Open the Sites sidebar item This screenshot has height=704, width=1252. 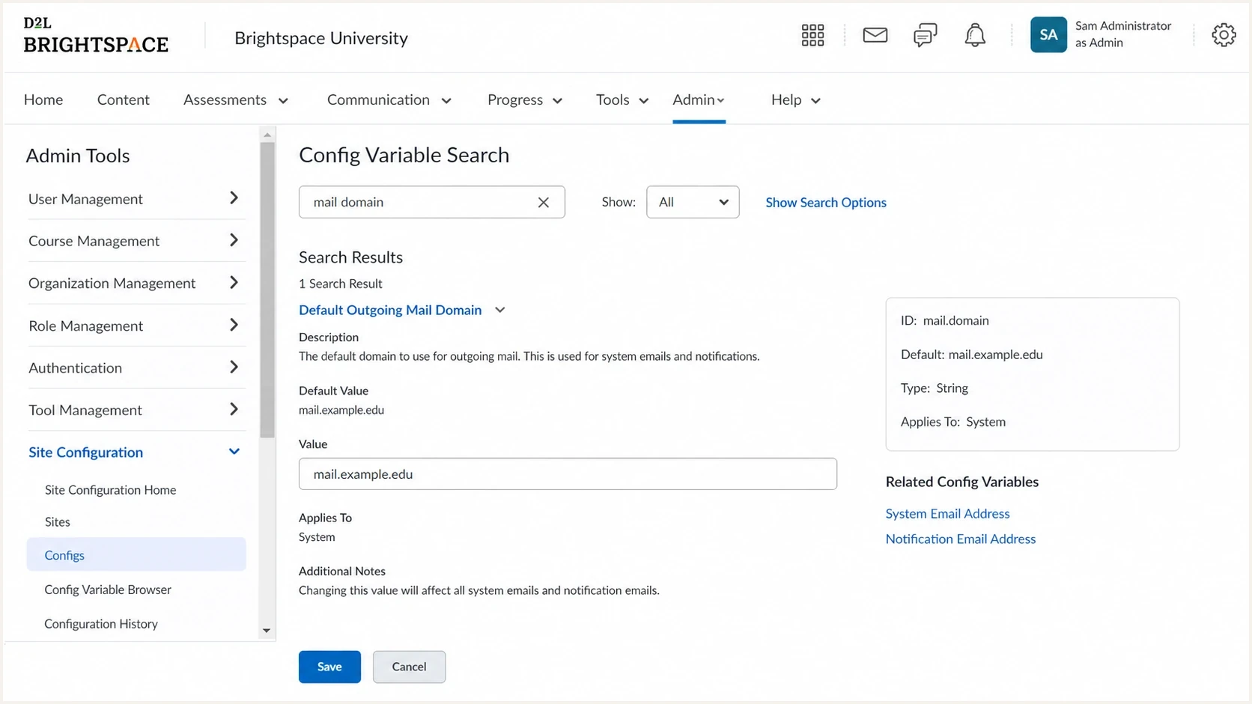(x=58, y=522)
